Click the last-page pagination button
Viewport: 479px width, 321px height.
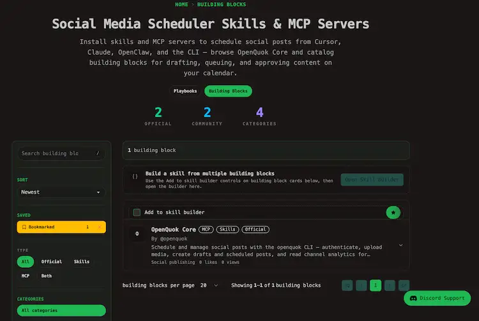pos(404,285)
